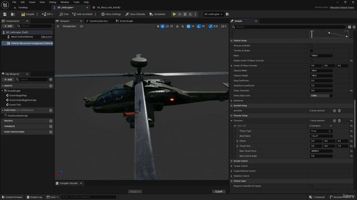This screenshot has height=200, width=357.
Task: Open the Edit menu
Action: click(22, 2)
